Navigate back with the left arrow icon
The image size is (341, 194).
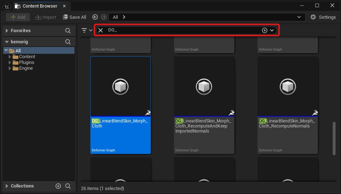coord(95,17)
